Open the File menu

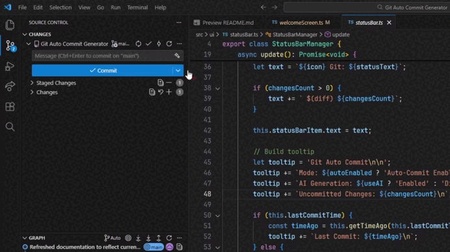[22, 7]
